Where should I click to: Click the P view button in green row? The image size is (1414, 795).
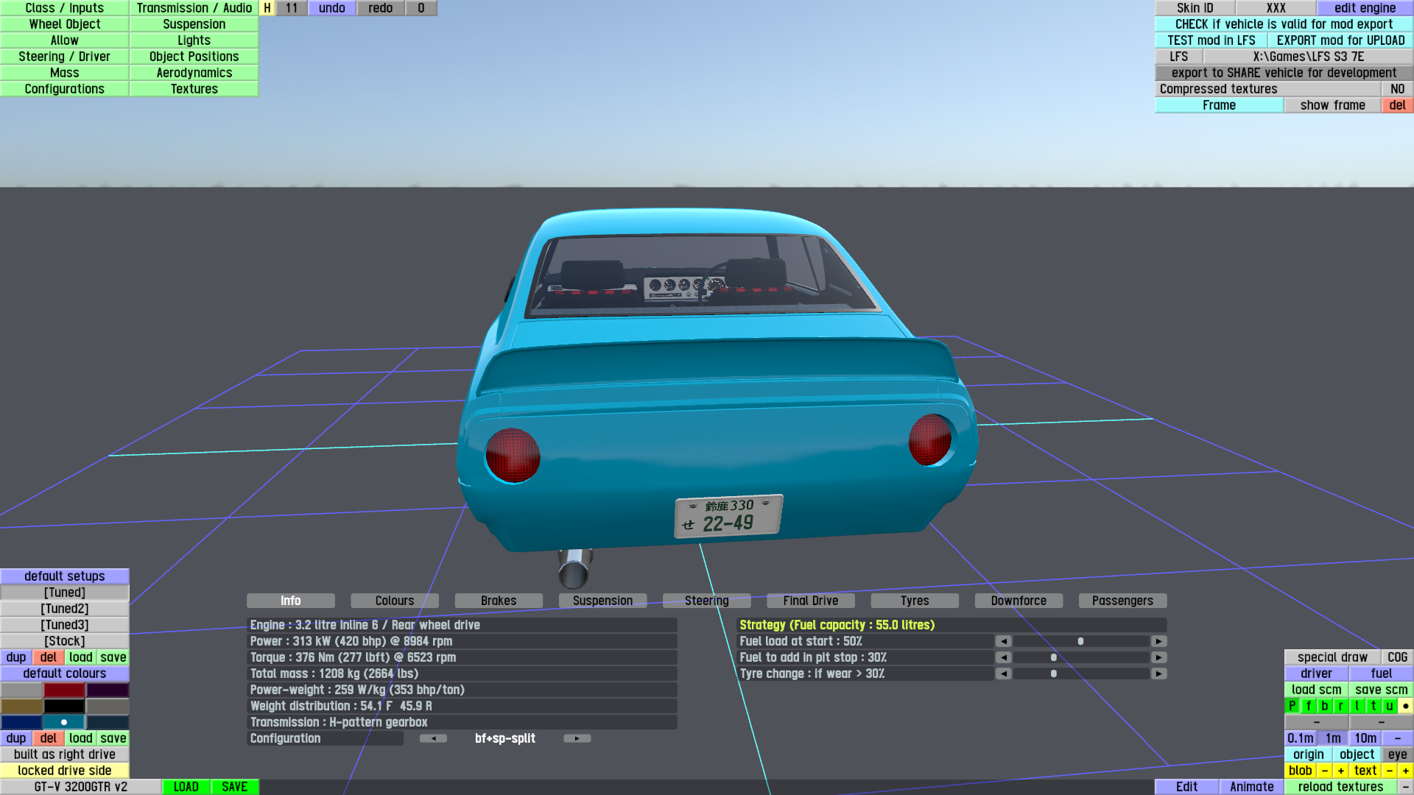(1292, 706)
